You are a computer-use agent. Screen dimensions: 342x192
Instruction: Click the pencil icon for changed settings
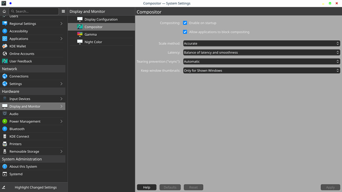click(x=3, y=188)
